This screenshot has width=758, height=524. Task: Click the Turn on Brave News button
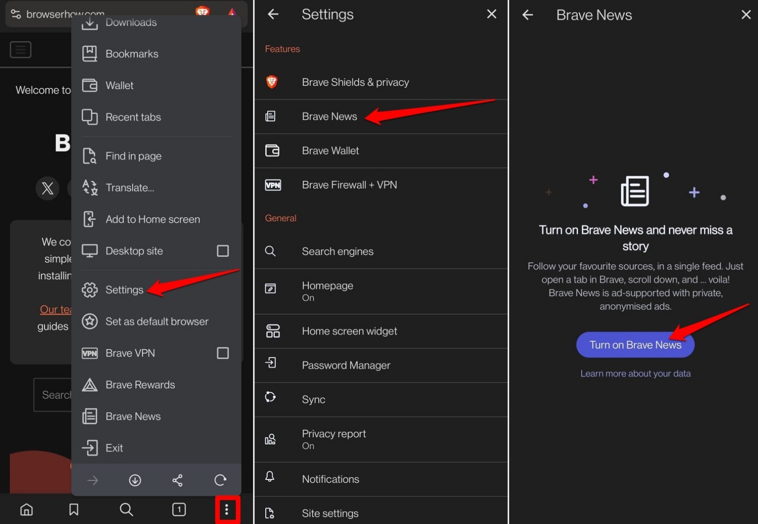click(635, 345)
